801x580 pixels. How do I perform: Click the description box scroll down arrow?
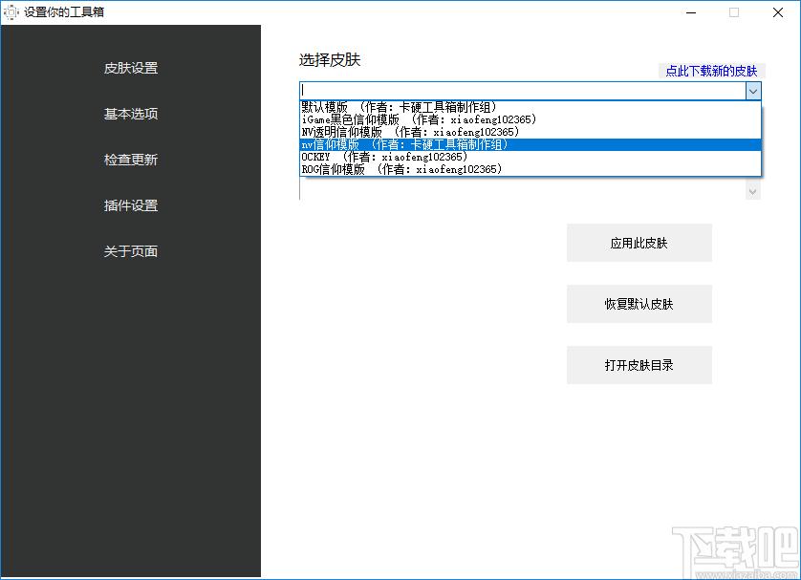click(x=752, y=192)
